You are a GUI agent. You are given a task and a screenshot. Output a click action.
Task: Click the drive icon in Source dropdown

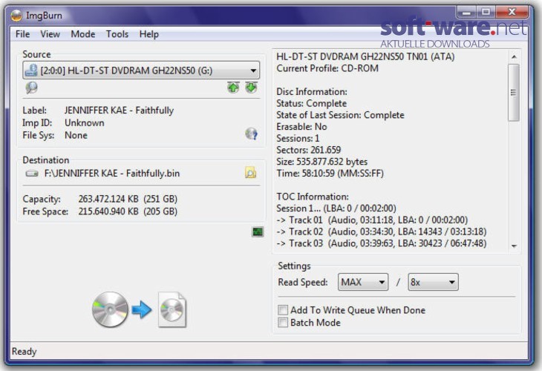tap(31, 70)
